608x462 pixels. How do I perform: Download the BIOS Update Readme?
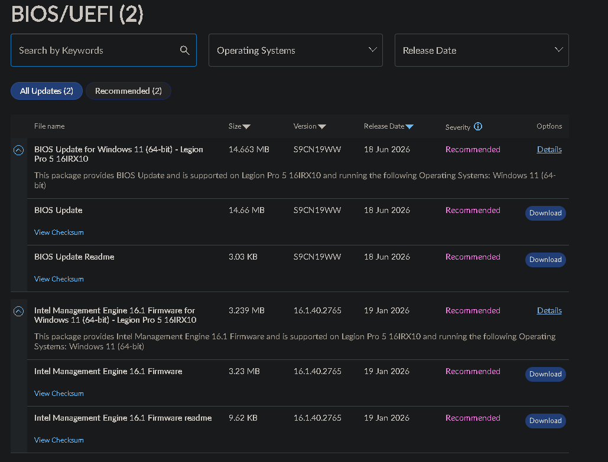pos(545,260)
